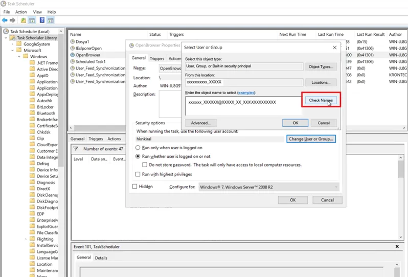Image resolution: width=408 pixels, height=277 pixels.
Task: Open the BitLocker folder
Action: tap(45, 107)
